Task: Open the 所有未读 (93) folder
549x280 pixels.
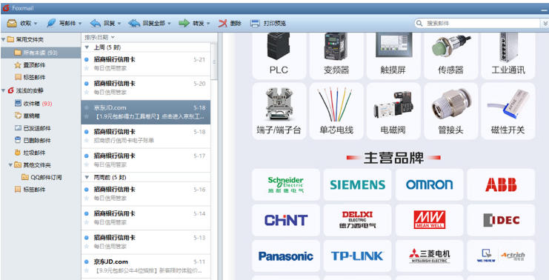Action: pos(41,53)
